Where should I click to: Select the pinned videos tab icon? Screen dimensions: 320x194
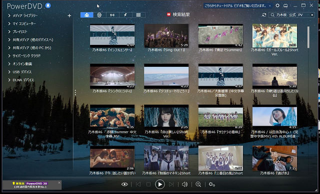[x=125, y=15]
